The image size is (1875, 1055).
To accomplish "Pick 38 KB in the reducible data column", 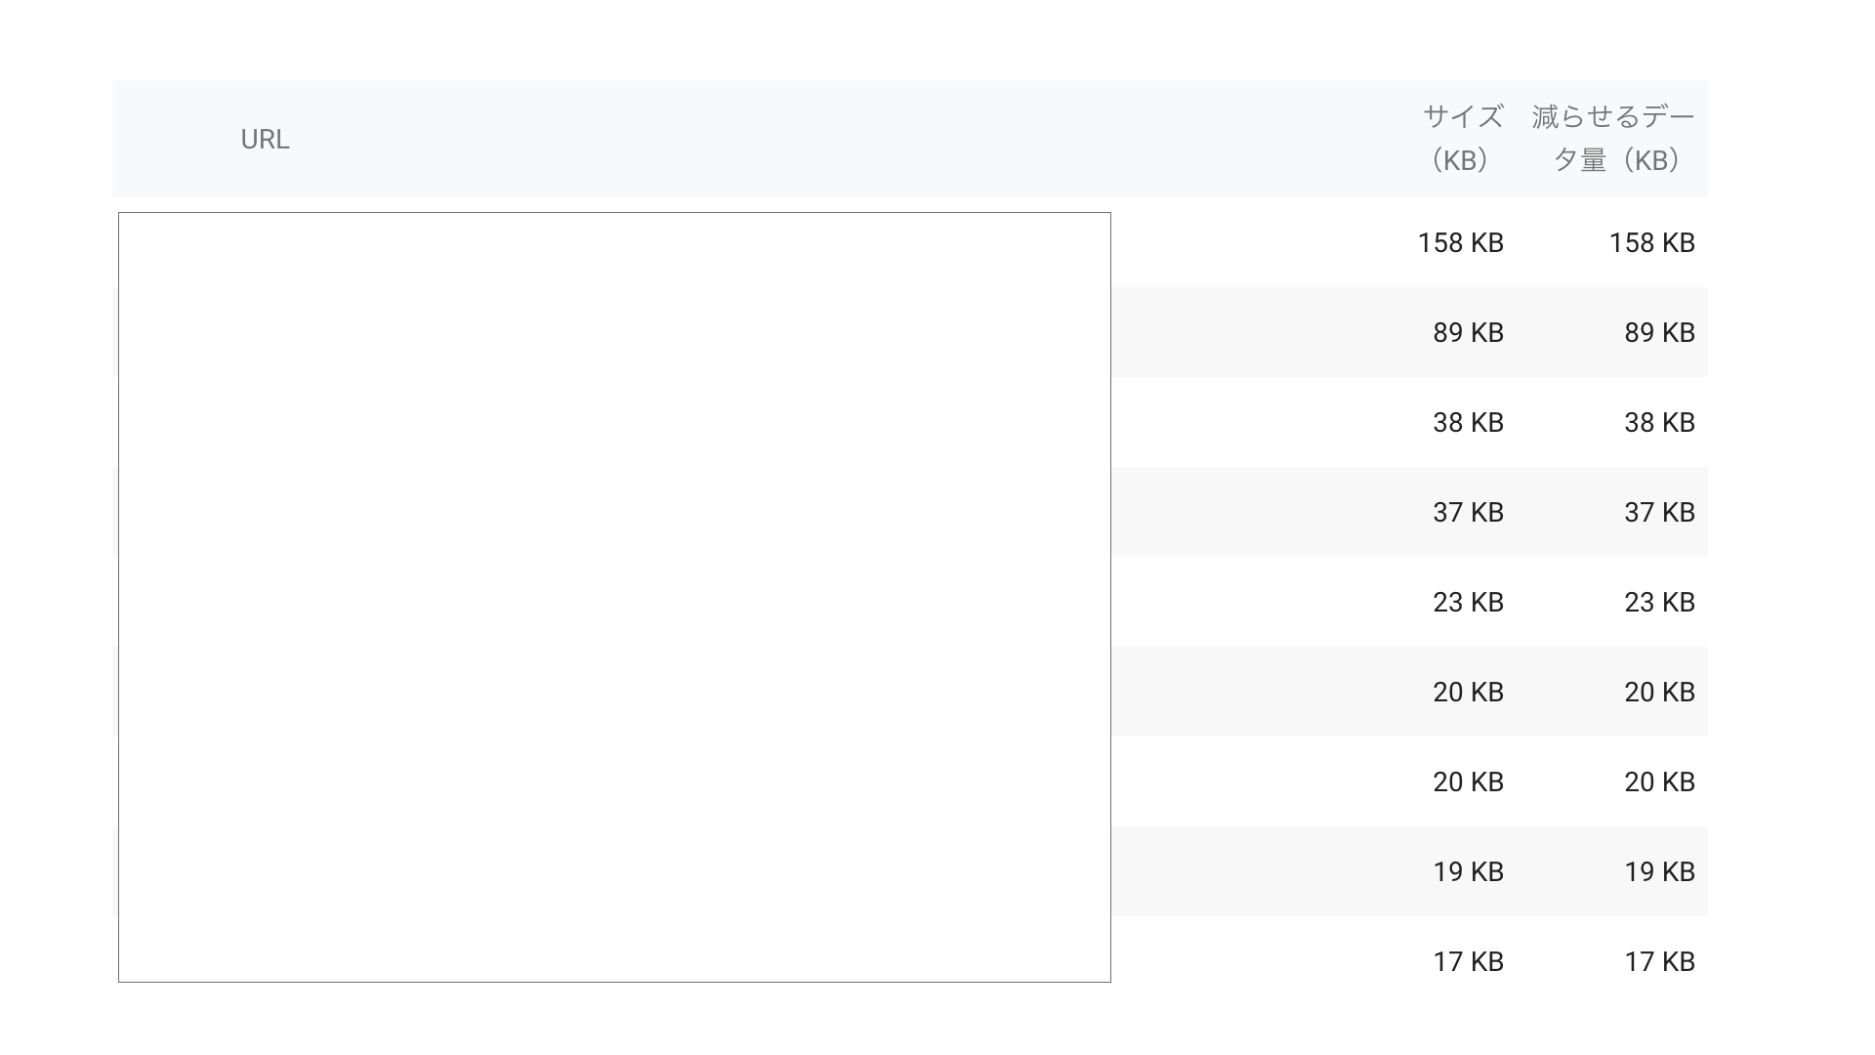I will (x=1659, y=423).
